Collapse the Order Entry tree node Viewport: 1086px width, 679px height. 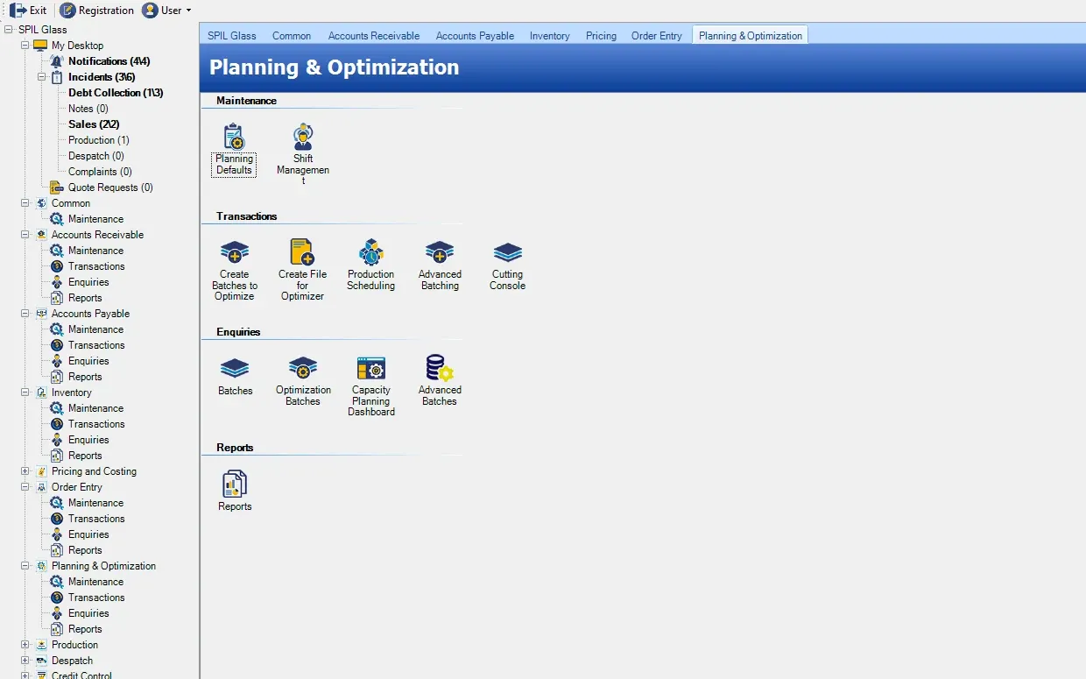point(25,487)
